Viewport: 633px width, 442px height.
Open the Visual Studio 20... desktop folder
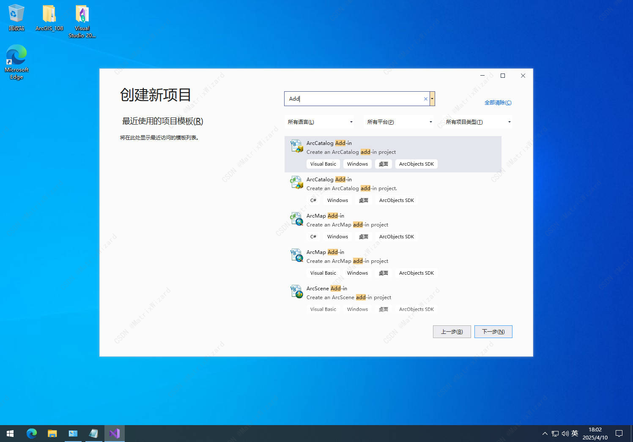pyautogui.click(x=82, y=21)
